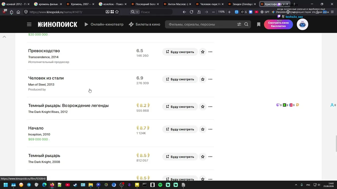Open the Начало film page

pos(36,128)
